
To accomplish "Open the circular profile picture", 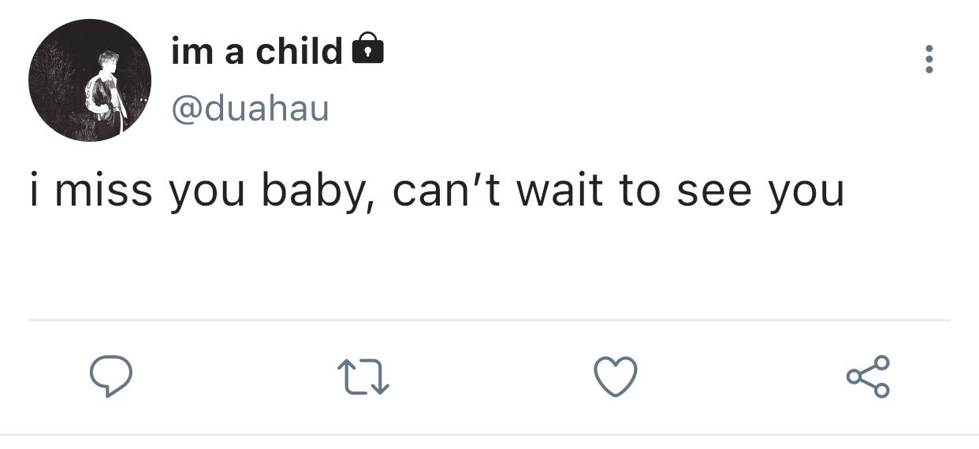I will tap(90, 80).
